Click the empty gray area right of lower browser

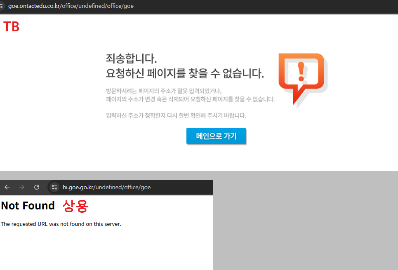point(305,221)
